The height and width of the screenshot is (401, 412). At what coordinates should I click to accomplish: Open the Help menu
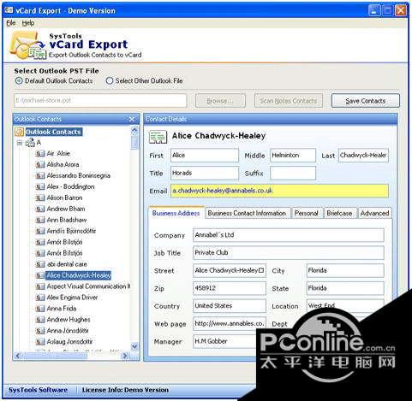(x=28, y=23)
